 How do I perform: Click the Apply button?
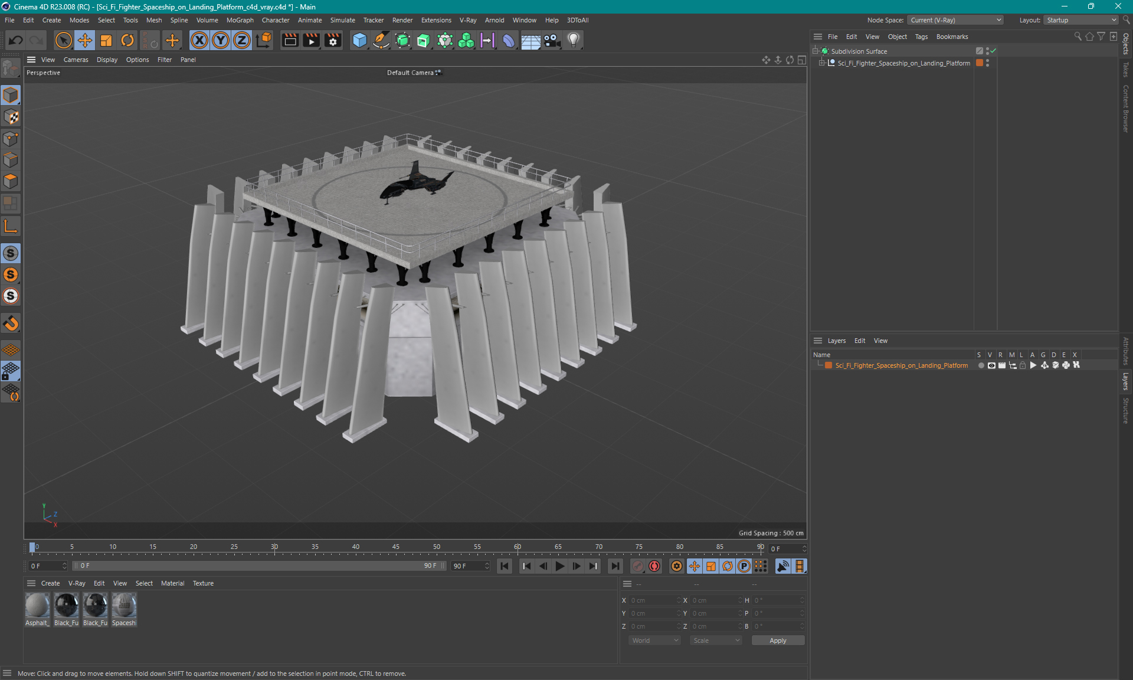(x=778, y=640)
